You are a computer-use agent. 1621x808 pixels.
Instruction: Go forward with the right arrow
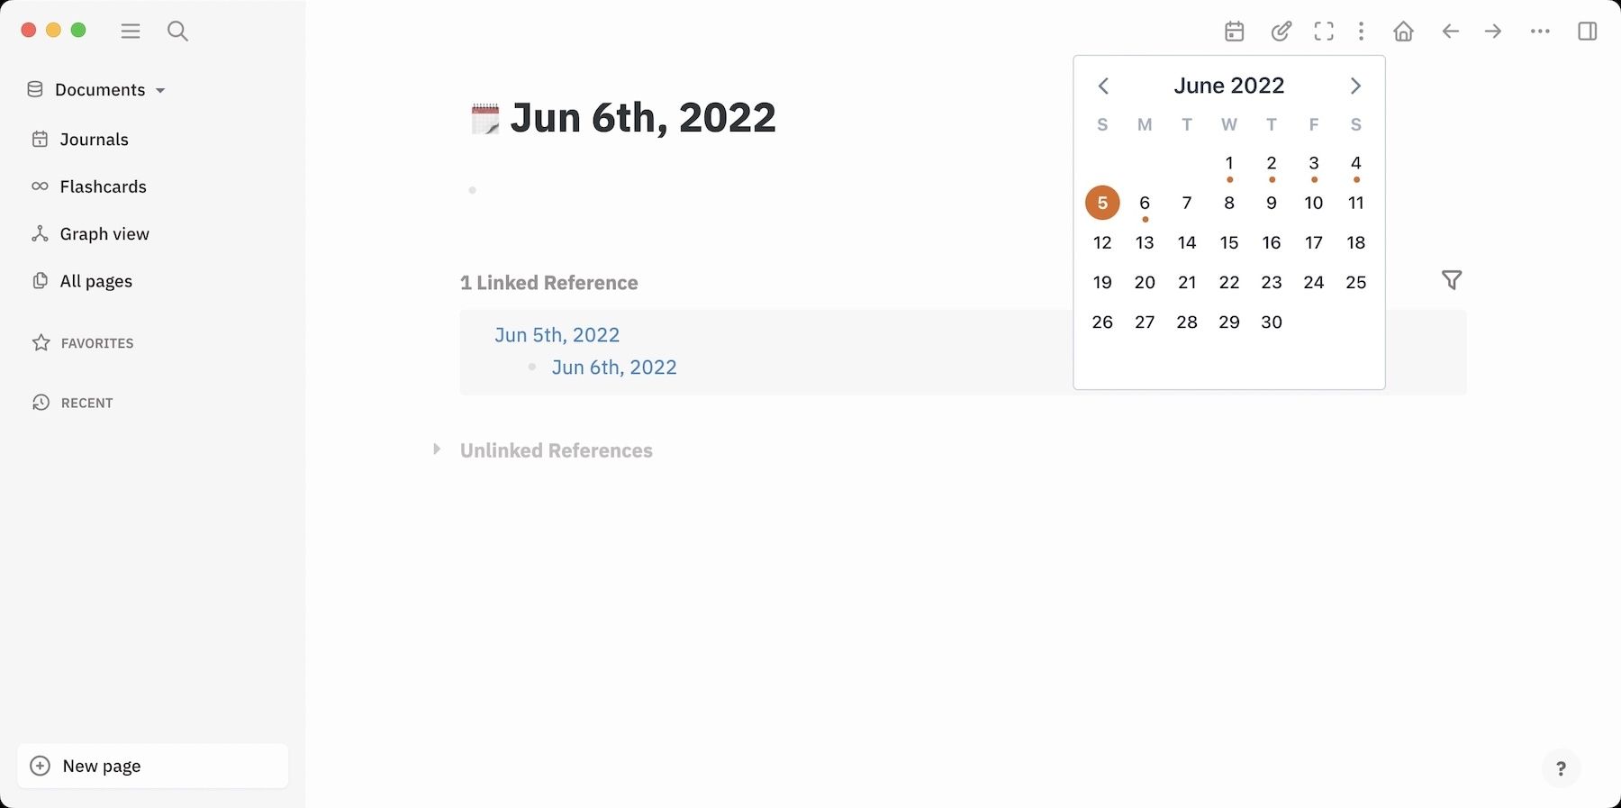tap(1493, 32)
